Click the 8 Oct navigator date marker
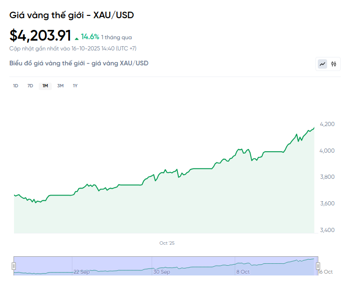The height and width of the screenshot is (296, 350). tap(243, 272)
